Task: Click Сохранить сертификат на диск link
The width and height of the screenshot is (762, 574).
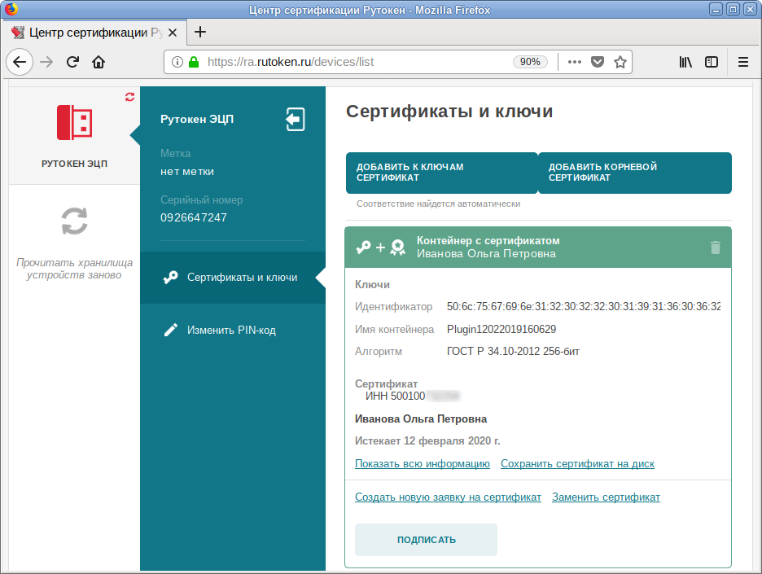Action: [x=577, y=463]
